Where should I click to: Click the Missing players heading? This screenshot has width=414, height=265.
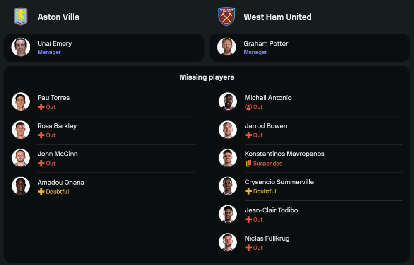click(x=207, y=77)
